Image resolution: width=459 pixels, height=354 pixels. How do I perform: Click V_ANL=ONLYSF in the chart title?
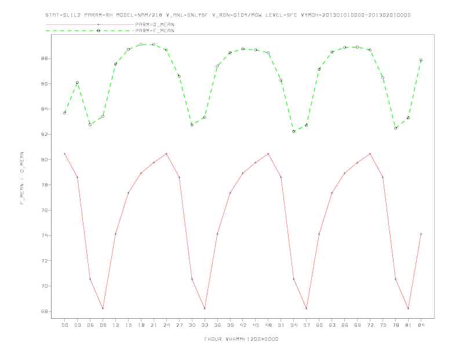click(x=187, y=15)
